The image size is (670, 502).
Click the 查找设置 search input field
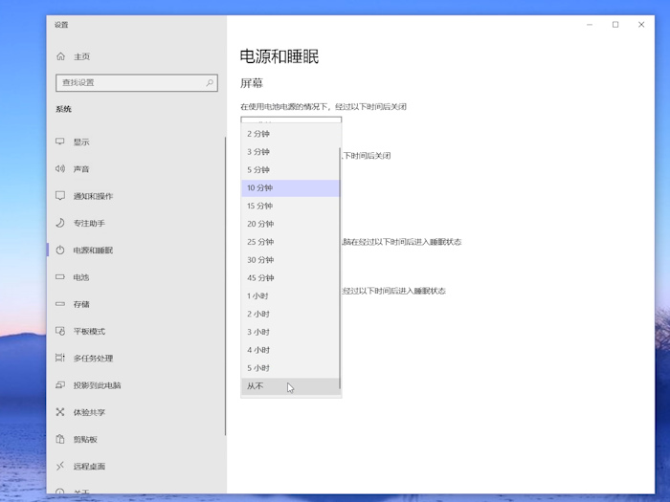coord(137,83)
